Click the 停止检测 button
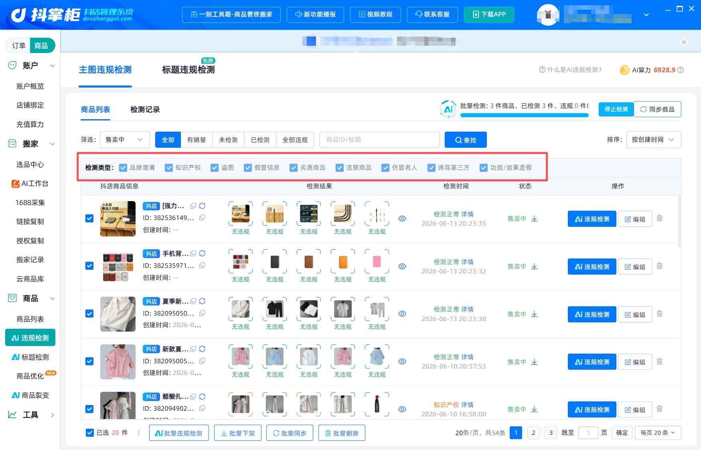 click(x=616, y=109)
